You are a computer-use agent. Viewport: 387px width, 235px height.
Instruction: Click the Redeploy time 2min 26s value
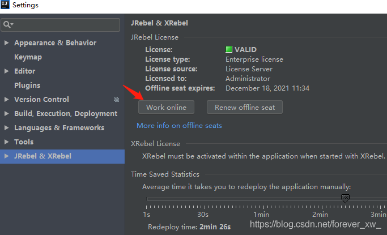pyautogui.click(x=215, y=227)
